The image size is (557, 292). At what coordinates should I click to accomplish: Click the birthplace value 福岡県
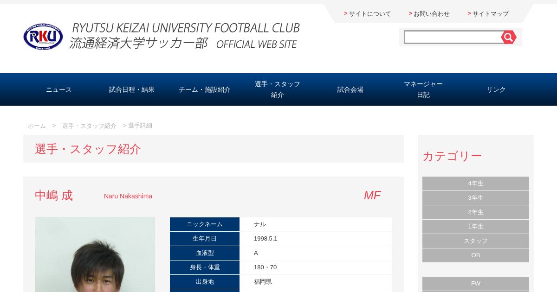click(x=263, y=282)
